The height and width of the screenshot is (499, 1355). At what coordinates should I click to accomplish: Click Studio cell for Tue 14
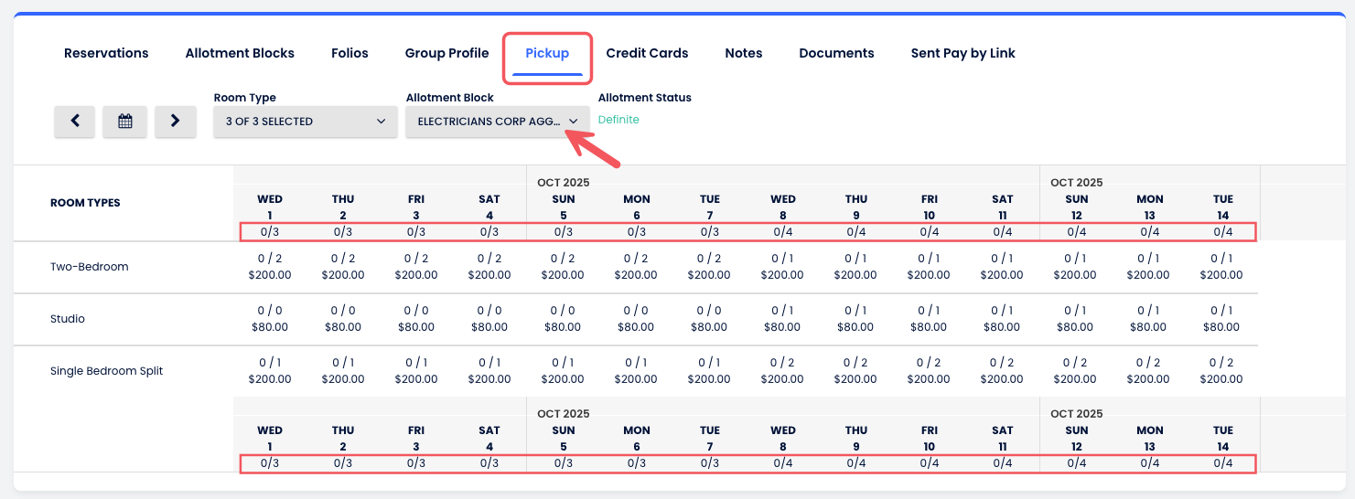[x=1221, y=319]
